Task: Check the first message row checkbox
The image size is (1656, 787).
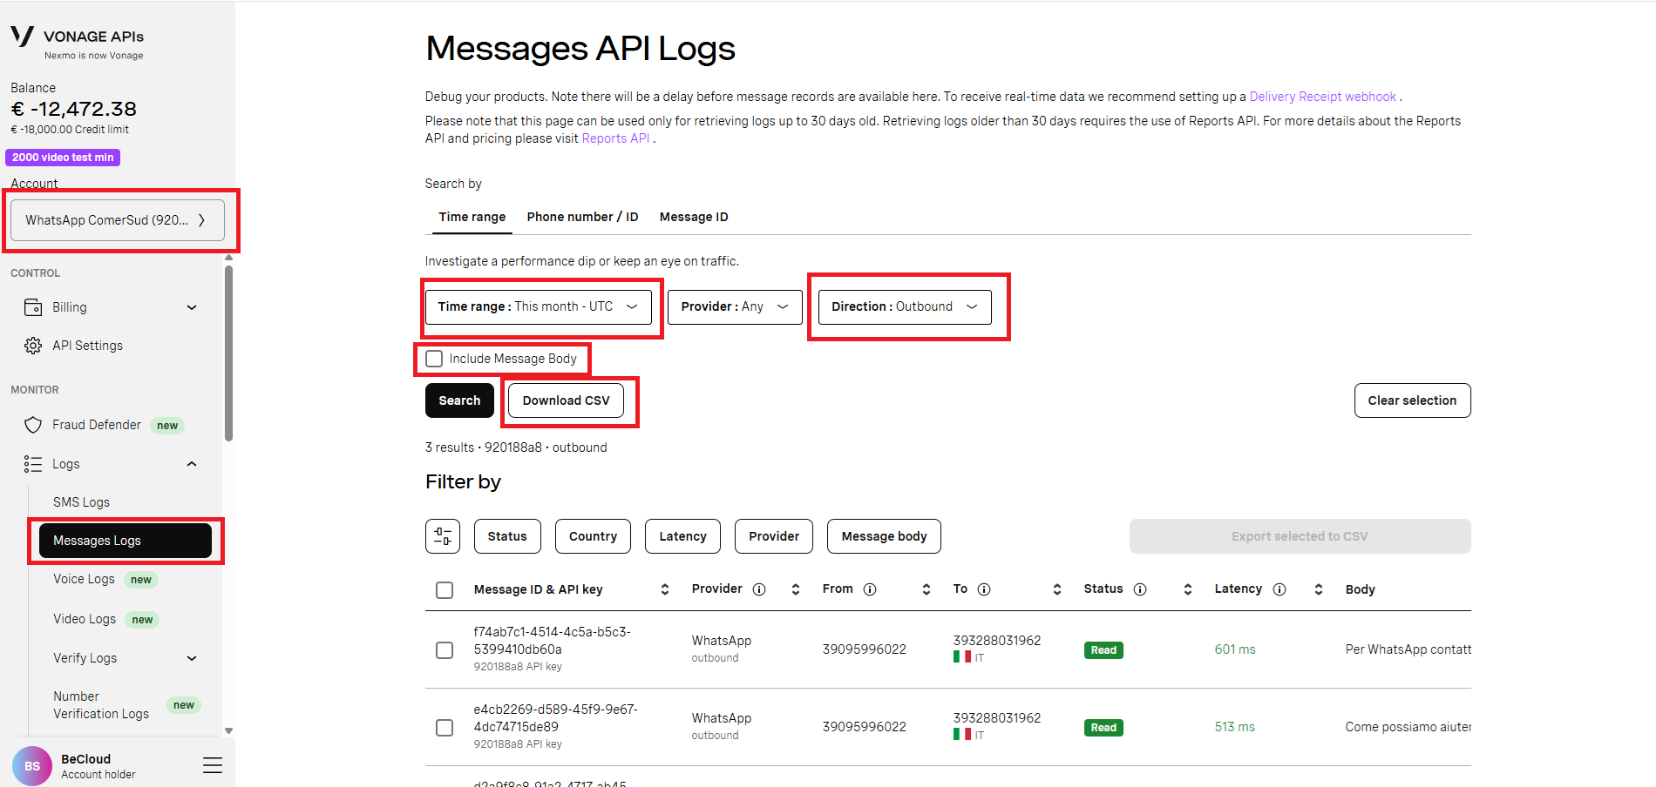Action: point(445,650)
